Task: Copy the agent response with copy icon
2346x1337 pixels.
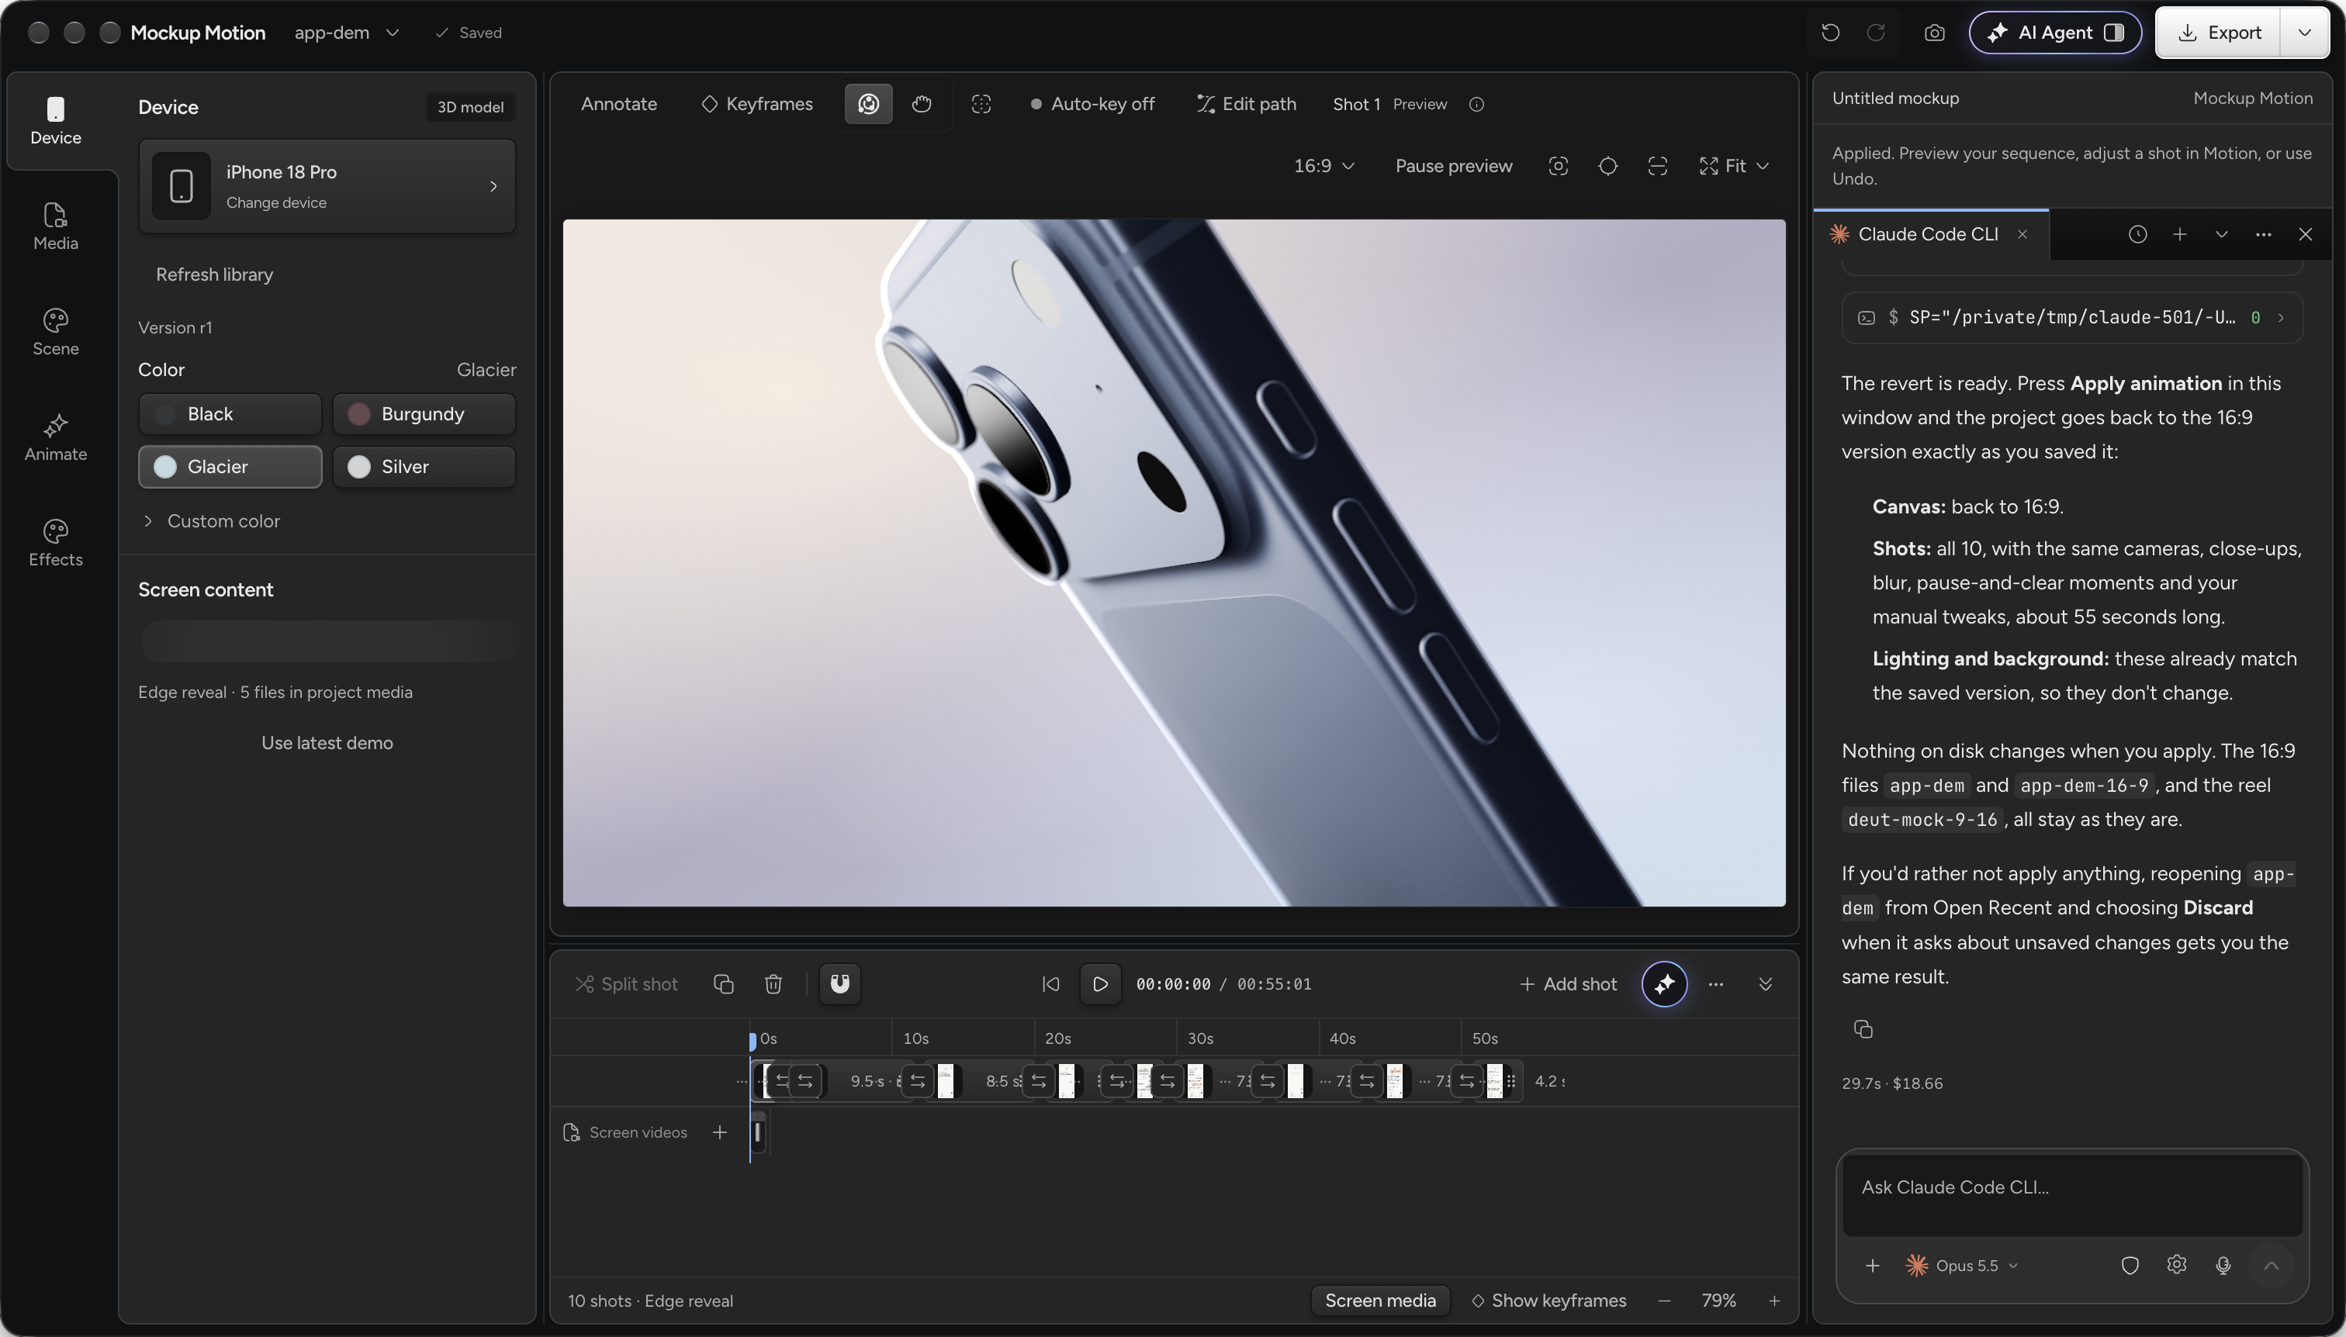Action: click(1863, 1029)
